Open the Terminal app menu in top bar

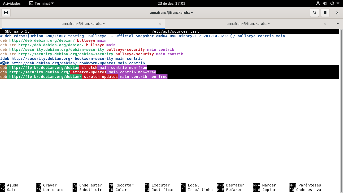[x=41, y=4]
